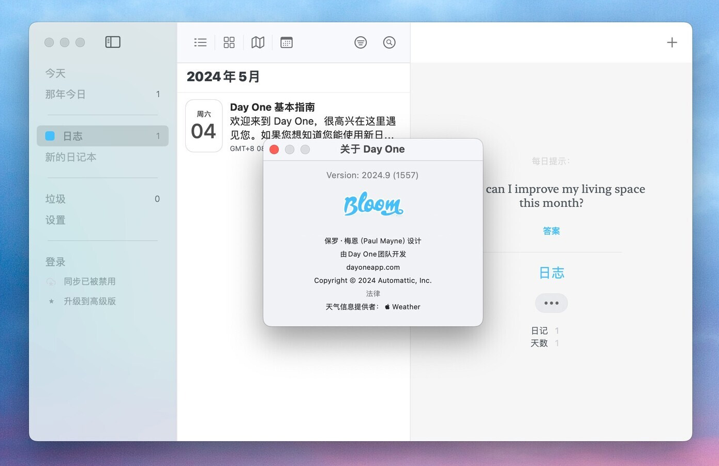Image resolution: width=719 pixels, height=466 pixels.
Task: Click 法律 legal link in About dialog
Action: pos(373,294)
